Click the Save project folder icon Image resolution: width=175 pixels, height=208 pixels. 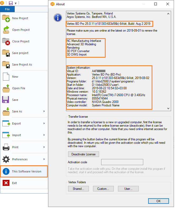tap(6, 53)
